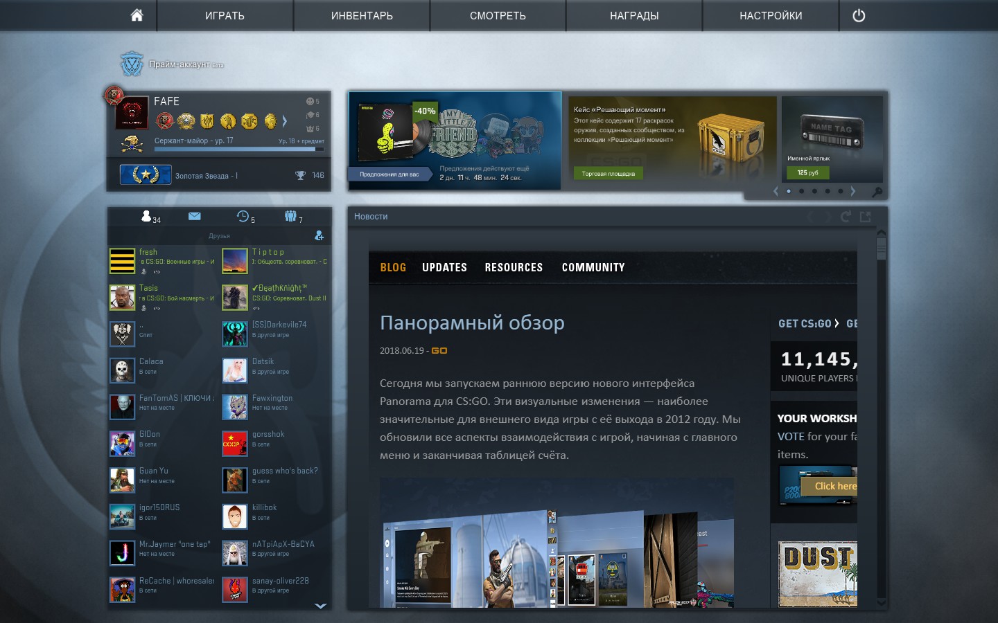Open the ИНВЕНТАРЬ menu
Viewport: 998px width, 623px height.
click(x=362, y=15)
